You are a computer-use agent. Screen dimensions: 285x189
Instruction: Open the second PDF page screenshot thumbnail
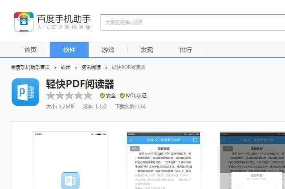[x=163, y=161]
